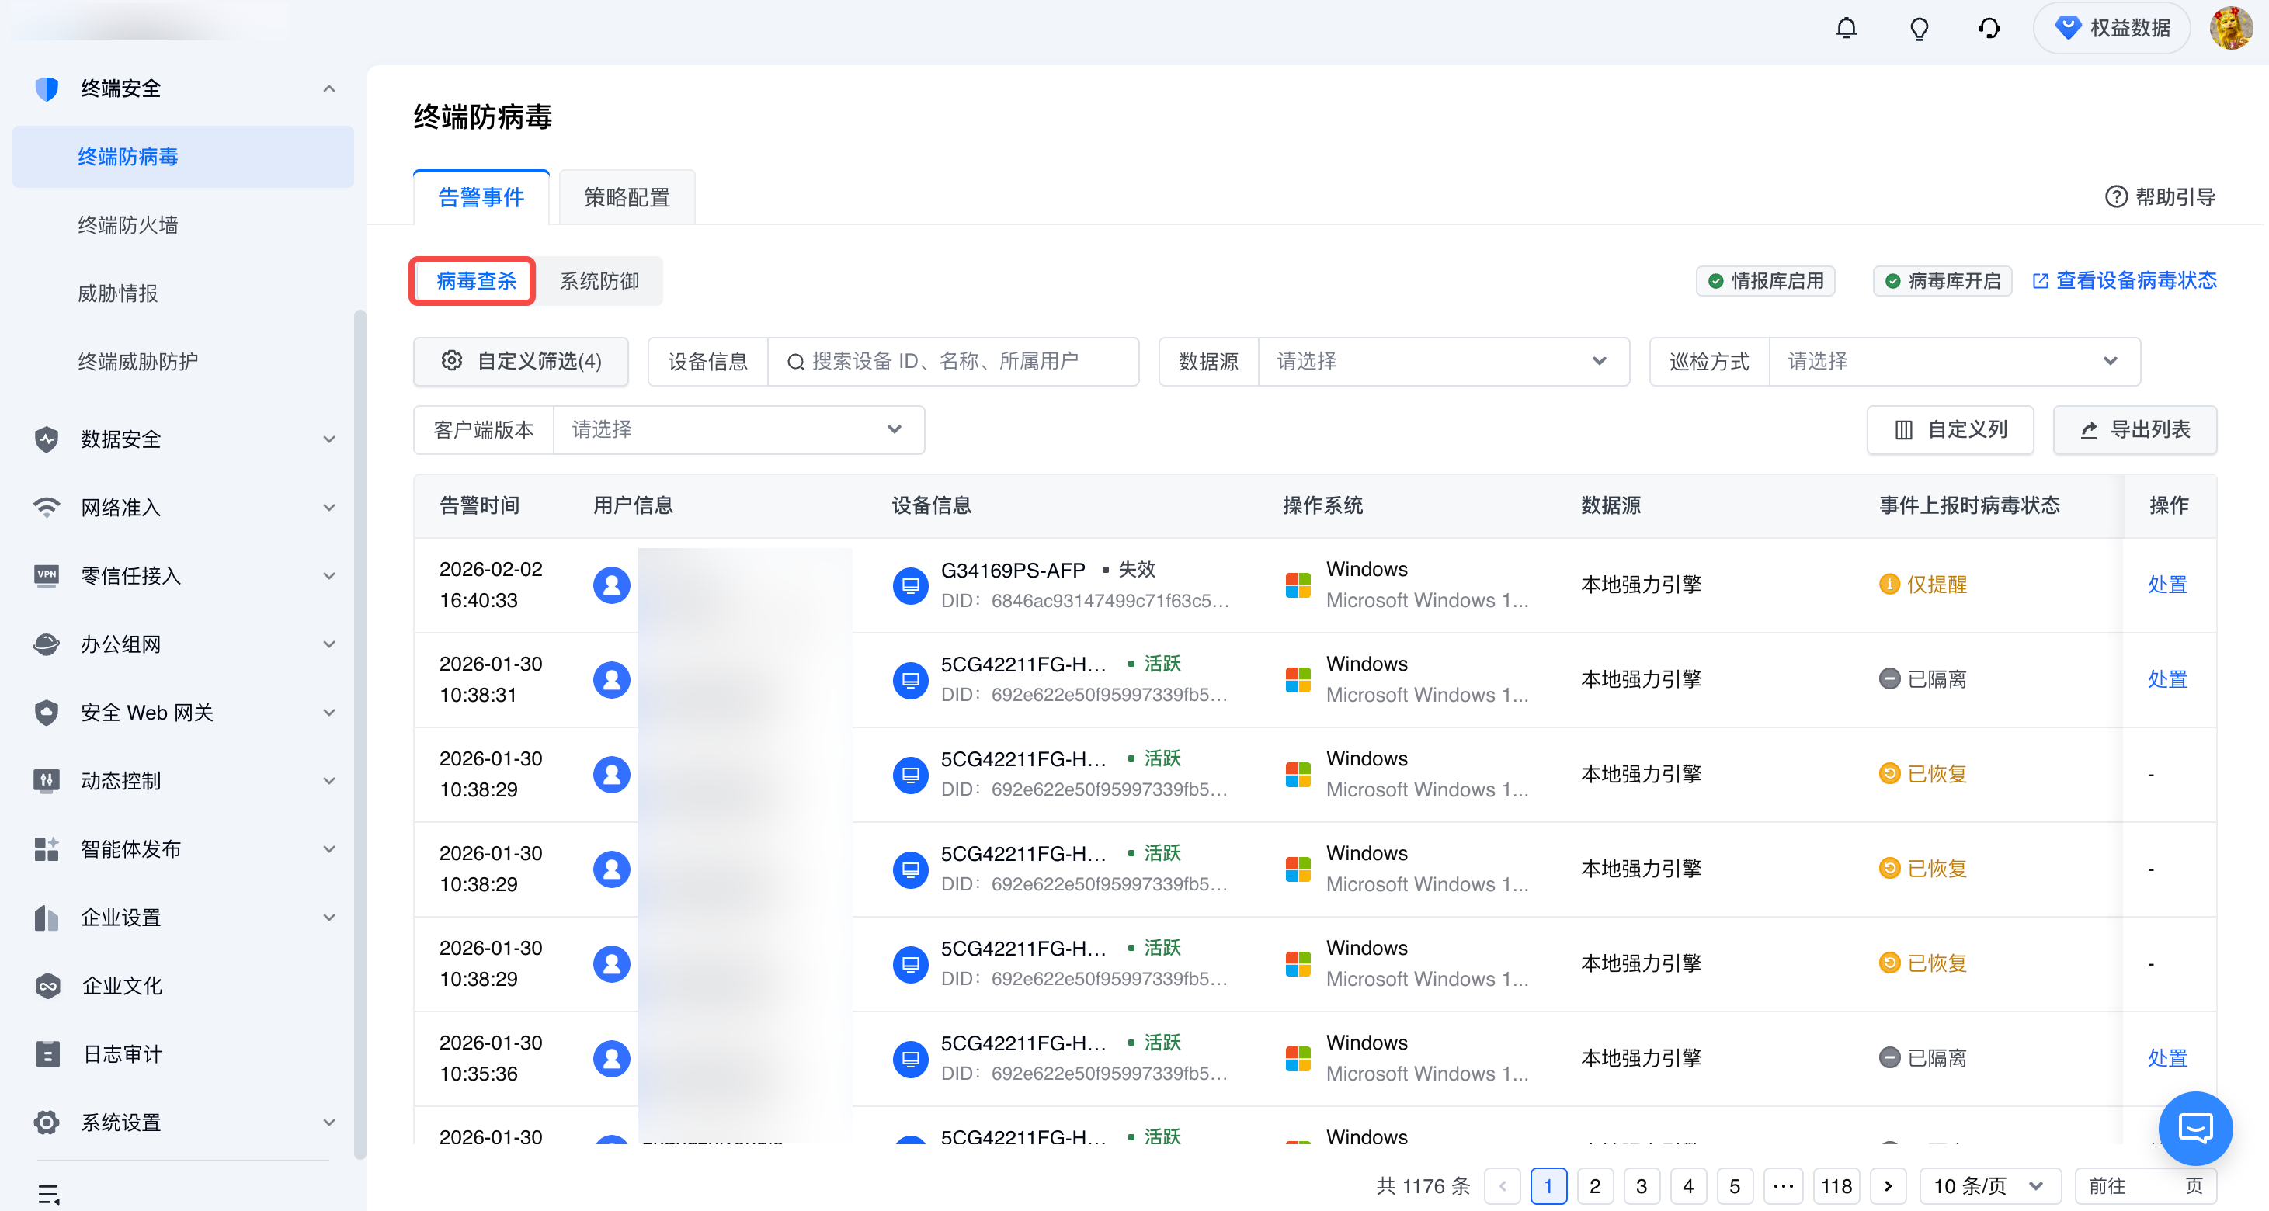The height and width of the screenshot is (1211, 2269).
Task: Click the pagination ellipsis button
Action: click(x=1783, y=1185)
